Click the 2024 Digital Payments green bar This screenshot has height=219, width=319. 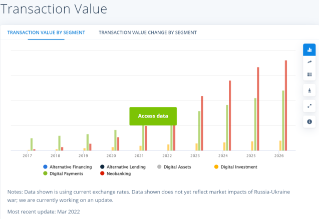227,127
